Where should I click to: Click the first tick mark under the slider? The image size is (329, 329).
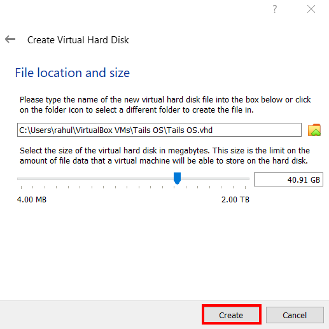[21, 187]
